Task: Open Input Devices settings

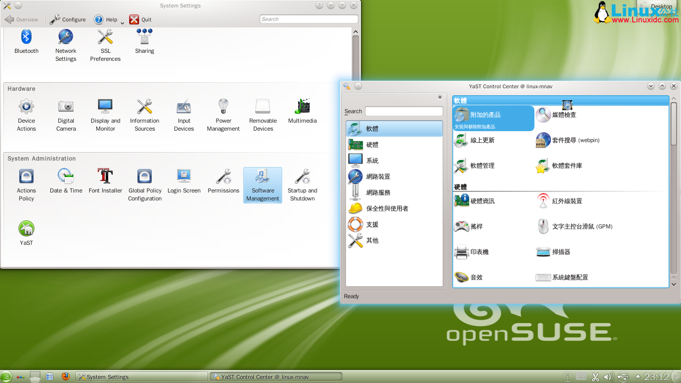Action: point(184,115)
